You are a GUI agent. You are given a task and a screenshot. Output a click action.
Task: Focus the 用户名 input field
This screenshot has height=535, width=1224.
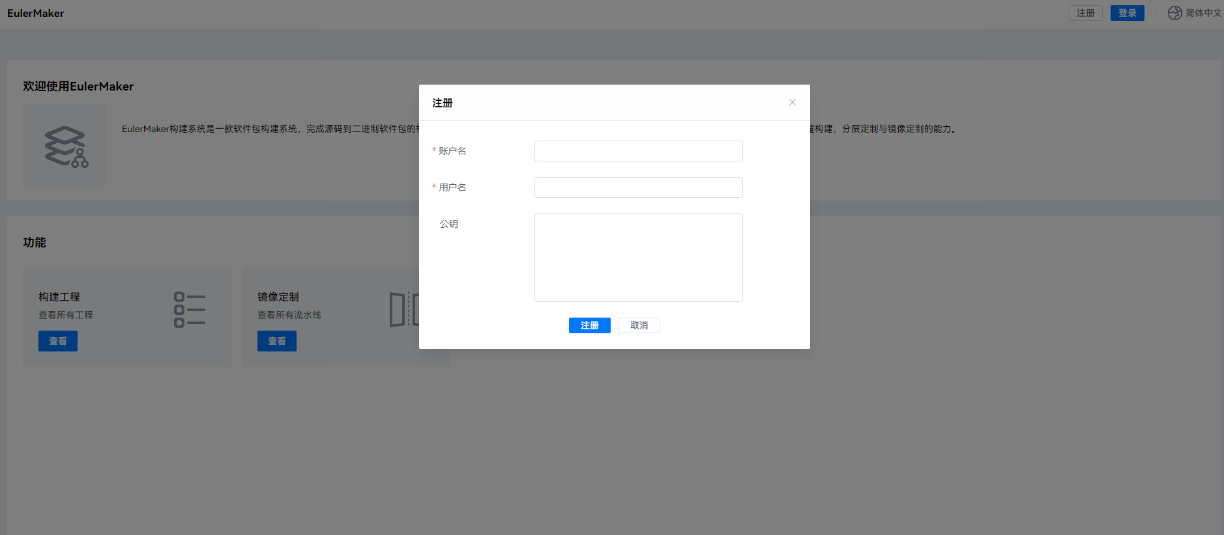tap(638, 187)
